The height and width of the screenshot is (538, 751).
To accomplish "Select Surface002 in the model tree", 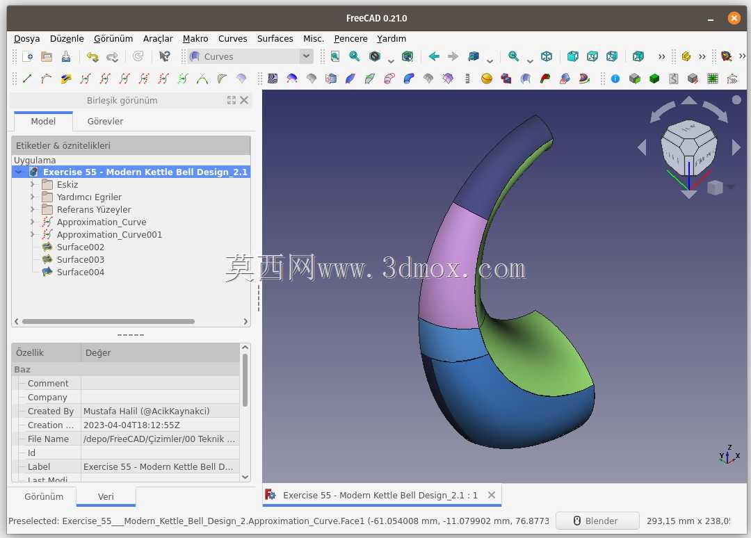I will pos(80,247).
